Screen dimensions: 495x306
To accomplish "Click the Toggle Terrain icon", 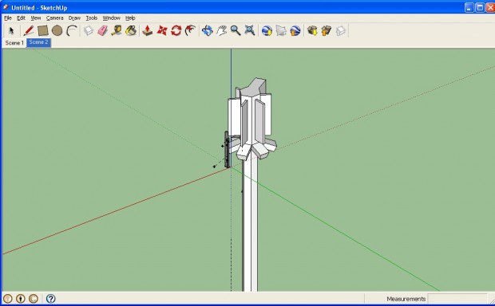I will (281, 30).
